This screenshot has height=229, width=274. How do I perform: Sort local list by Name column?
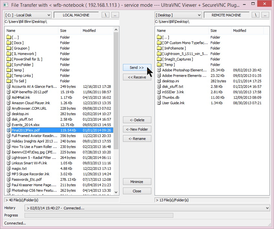(x=31, y=31)
